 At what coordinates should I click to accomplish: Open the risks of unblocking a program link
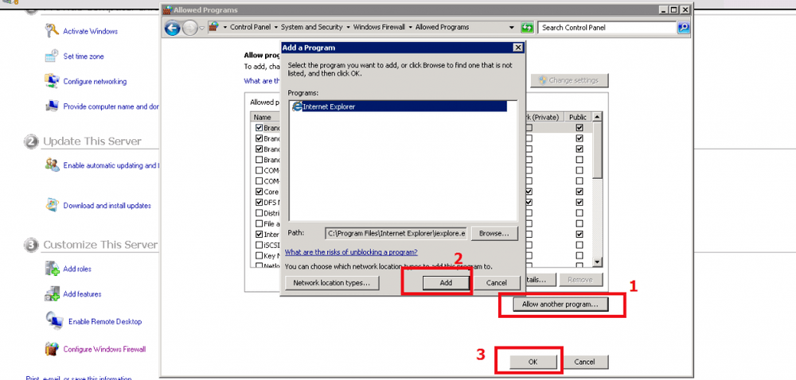(351, 252)
